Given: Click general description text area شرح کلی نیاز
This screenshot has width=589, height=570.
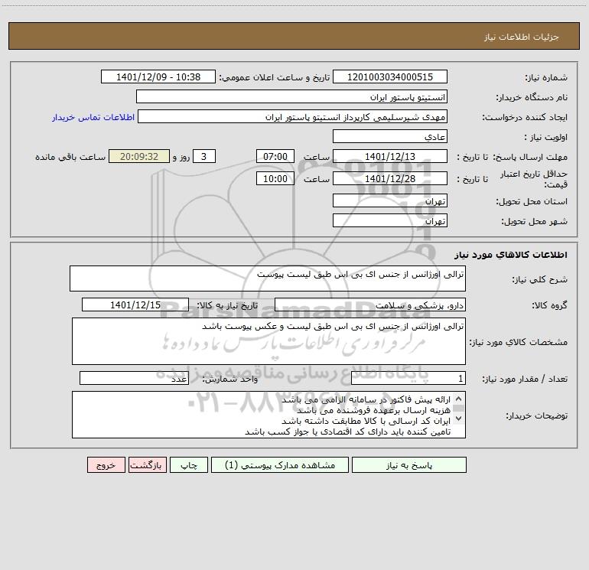Looking at the screenshot, I should click(x=268, y=278).
